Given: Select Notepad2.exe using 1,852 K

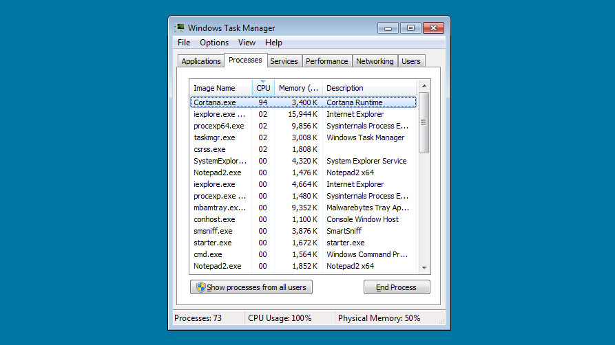Looking at the screenshot, I should [303, 266].
